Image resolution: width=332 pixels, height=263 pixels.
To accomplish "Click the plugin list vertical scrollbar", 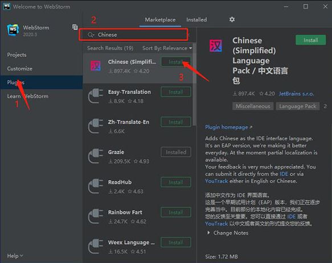I will click(x=194, y=85).
